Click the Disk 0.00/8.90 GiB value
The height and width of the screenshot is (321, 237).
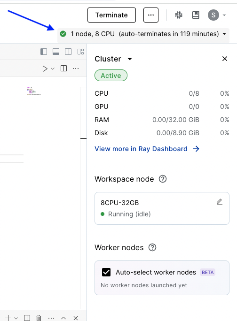178,133
